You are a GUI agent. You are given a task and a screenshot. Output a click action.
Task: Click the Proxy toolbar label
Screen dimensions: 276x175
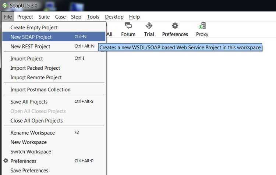pyautogui.click(x=202, y=34)
